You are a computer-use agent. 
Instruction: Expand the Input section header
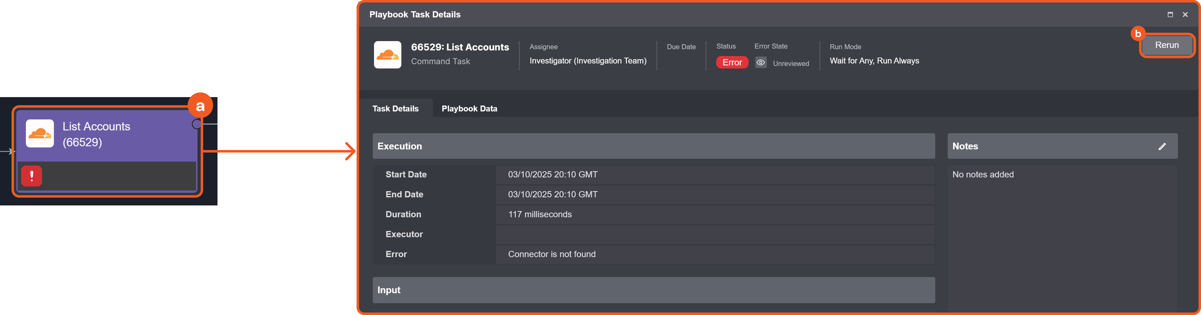click(653, 290)
